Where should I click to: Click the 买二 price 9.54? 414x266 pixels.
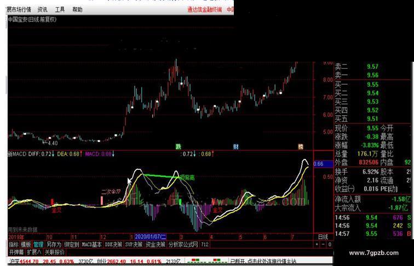[x=372, y=93]
